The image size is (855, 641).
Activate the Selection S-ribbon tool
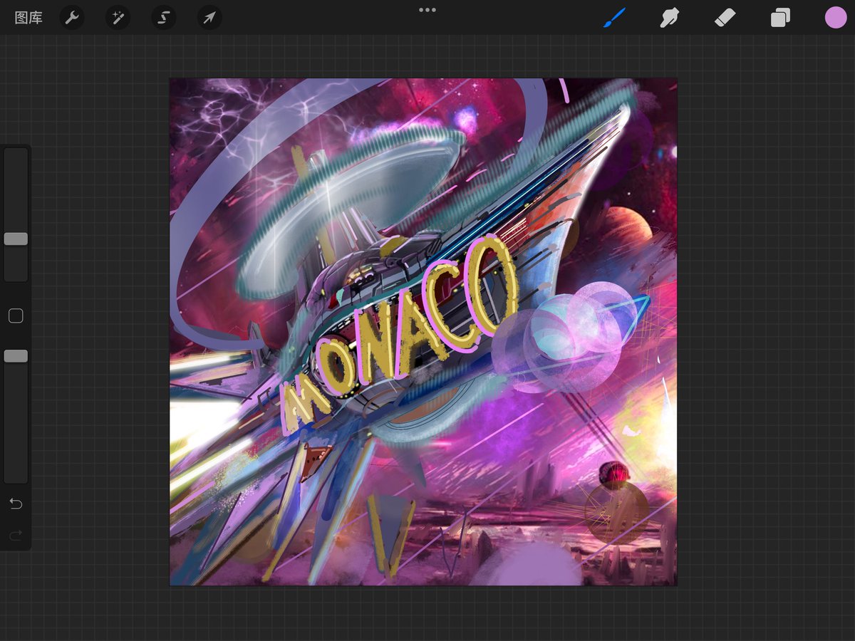tap(164, 18)
